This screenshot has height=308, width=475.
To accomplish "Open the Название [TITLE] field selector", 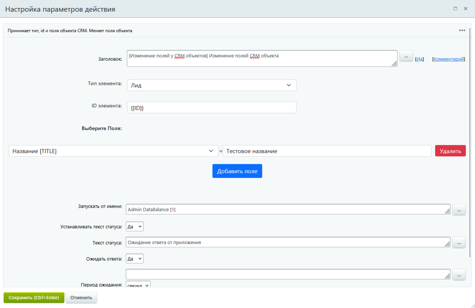I will coord(114,151).
